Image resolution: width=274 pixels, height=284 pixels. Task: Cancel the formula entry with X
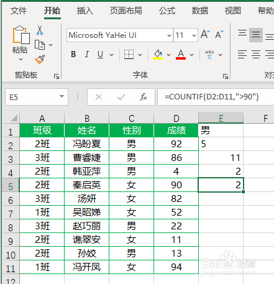[99, 97]
